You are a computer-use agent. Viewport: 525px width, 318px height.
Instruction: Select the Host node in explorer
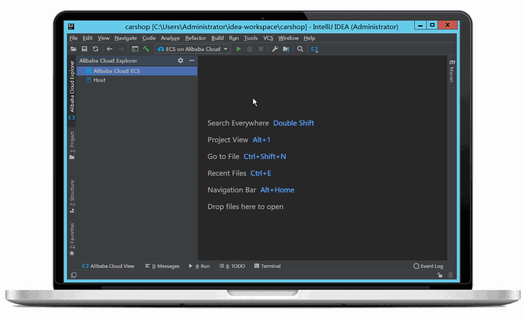click(137, 80)
